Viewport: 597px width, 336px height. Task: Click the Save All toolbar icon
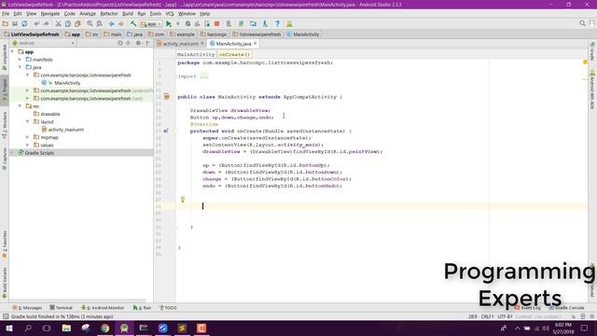click(15, 23)
